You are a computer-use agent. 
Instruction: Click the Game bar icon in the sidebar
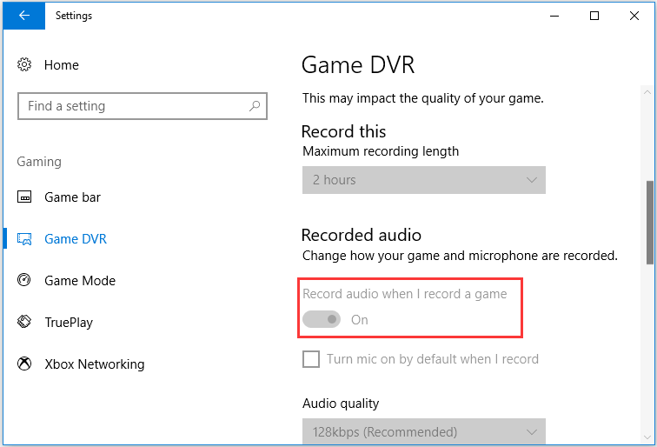point(25,197)
